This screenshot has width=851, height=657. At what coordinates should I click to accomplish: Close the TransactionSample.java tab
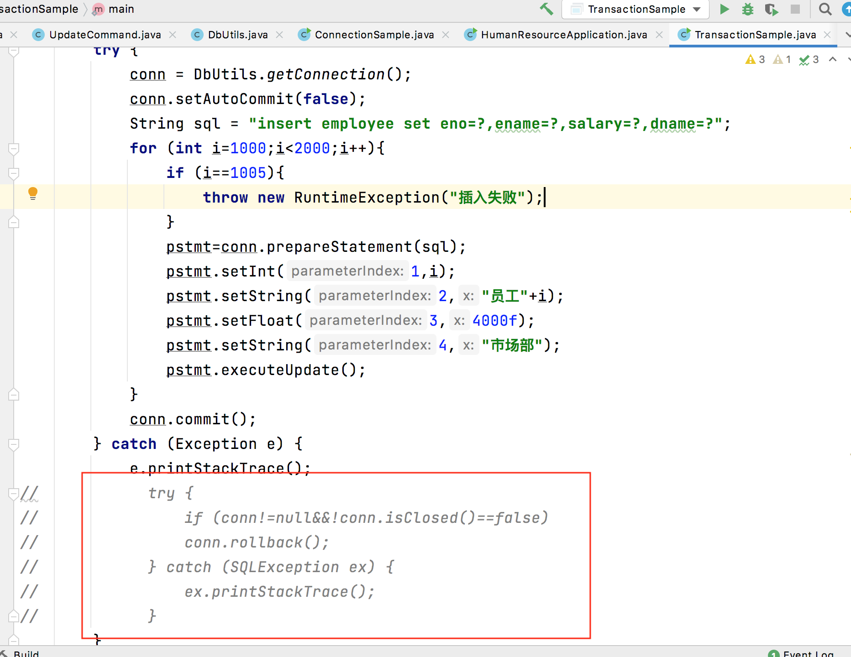coord(827,35)
